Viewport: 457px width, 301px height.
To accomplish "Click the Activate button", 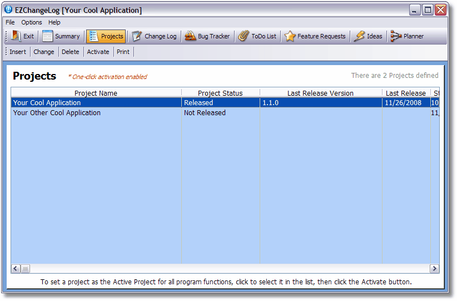I will click(x=98, y=52).
